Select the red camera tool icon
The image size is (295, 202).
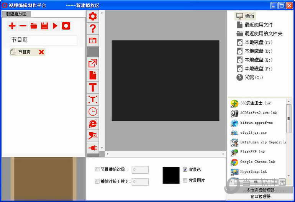tap(93, 135)
